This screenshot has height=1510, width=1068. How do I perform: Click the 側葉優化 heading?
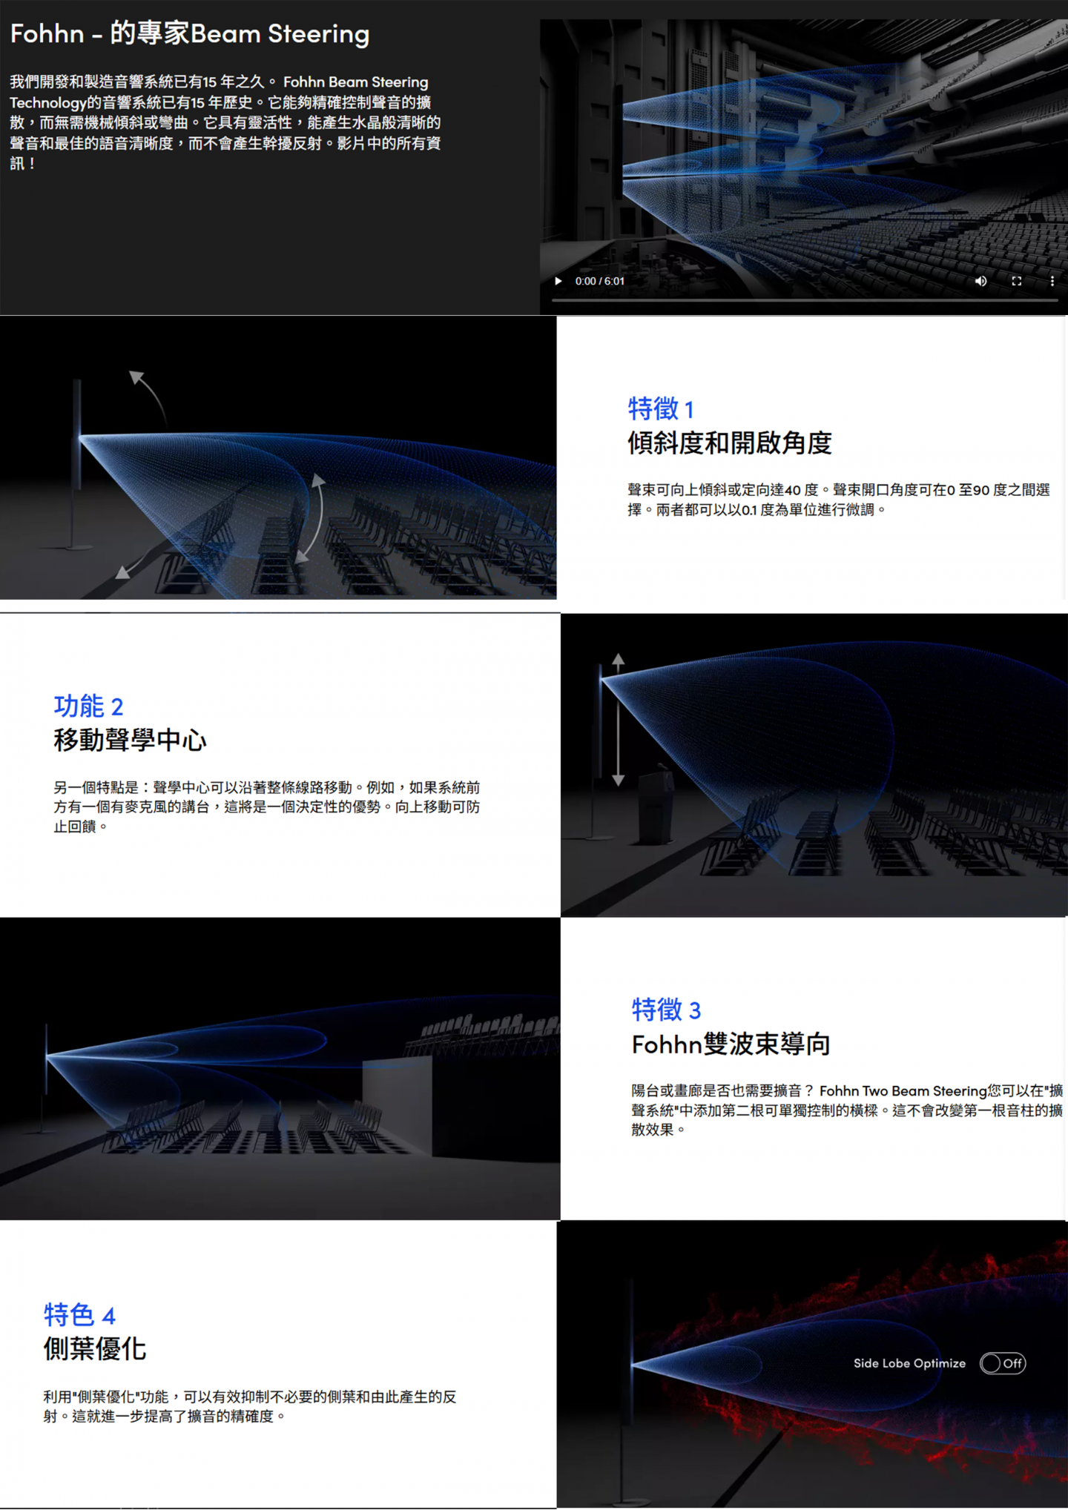(95, 1348)
